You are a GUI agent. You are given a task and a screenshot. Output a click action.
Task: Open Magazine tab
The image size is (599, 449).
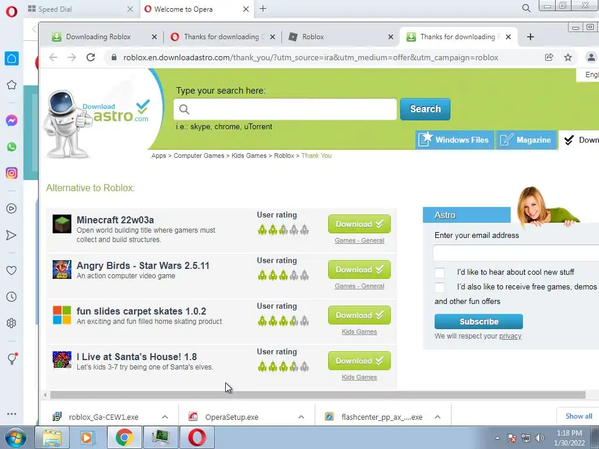(x=526, y=140)
